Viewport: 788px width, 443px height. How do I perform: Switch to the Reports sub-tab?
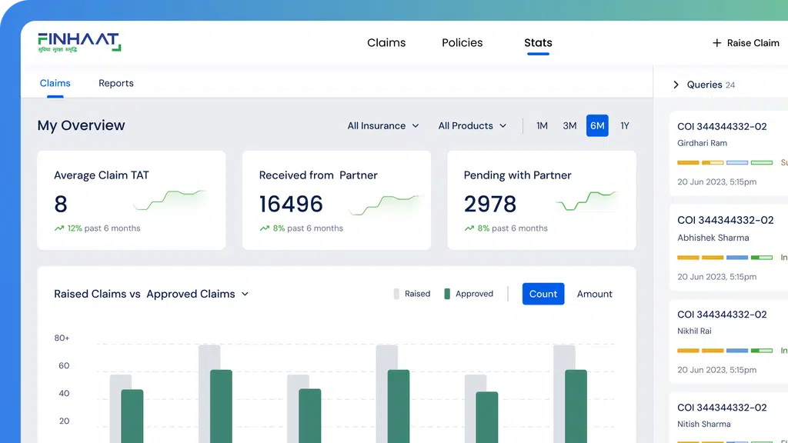tap(116, 83)
